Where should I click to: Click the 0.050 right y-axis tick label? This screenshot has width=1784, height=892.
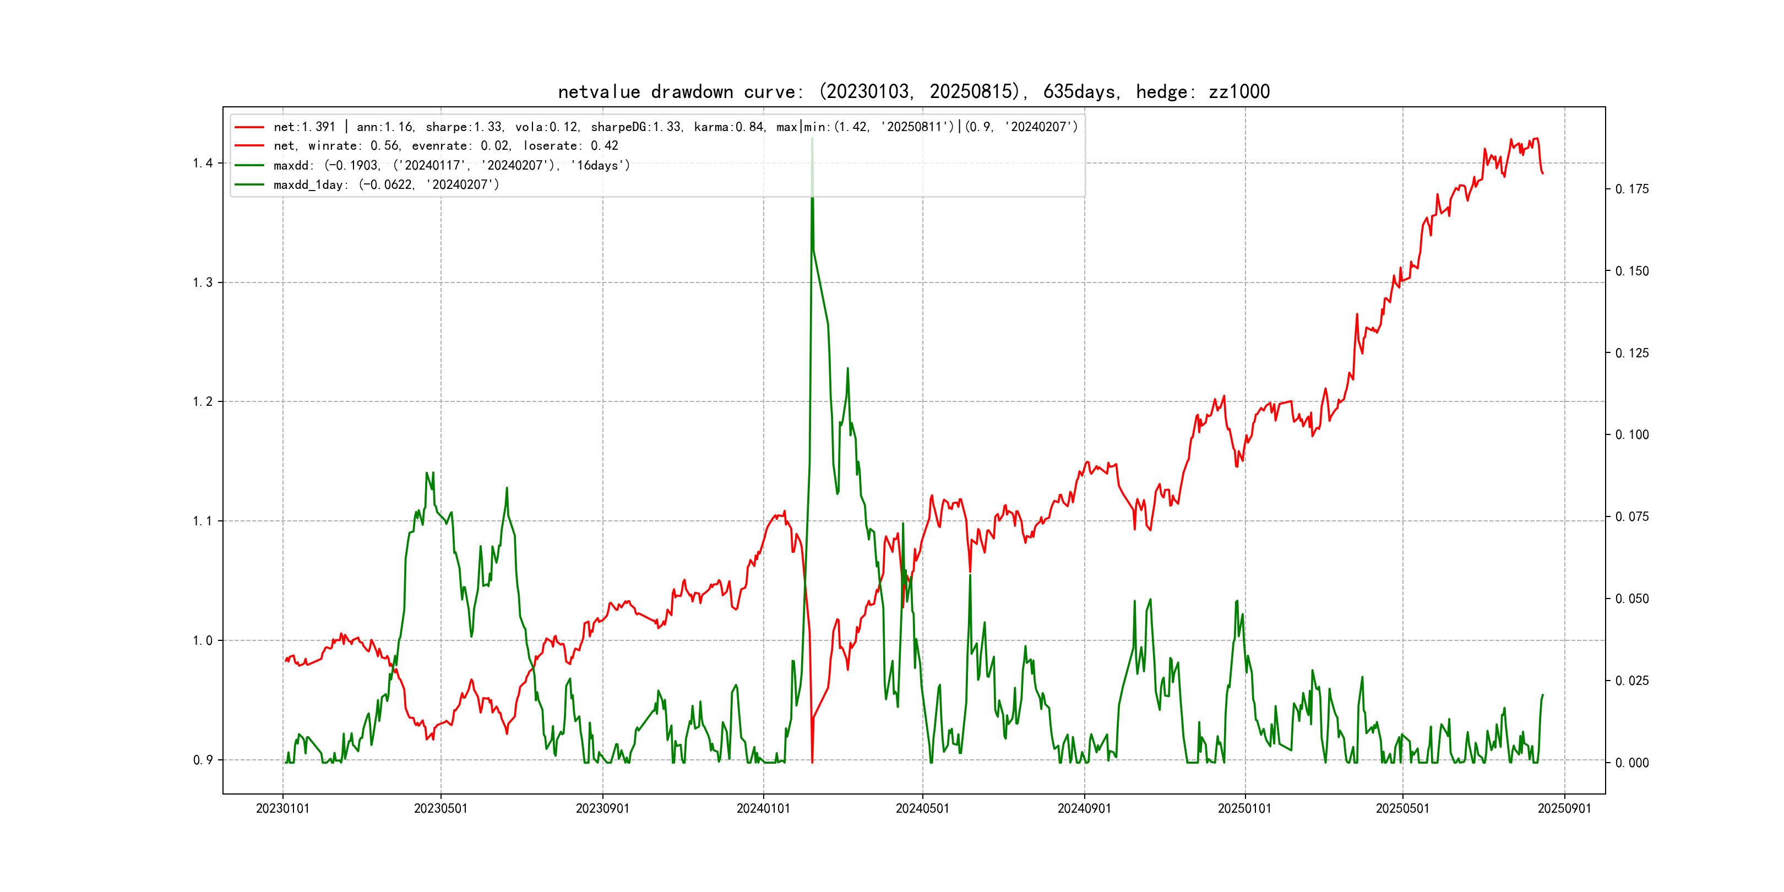(1631, 599)
